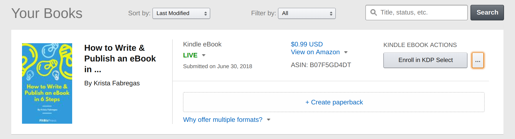Screen dimensions: 515x139
Task: Focus the Title, status, etc. search field
Action: pyautogui.click(x=417, y=13)
